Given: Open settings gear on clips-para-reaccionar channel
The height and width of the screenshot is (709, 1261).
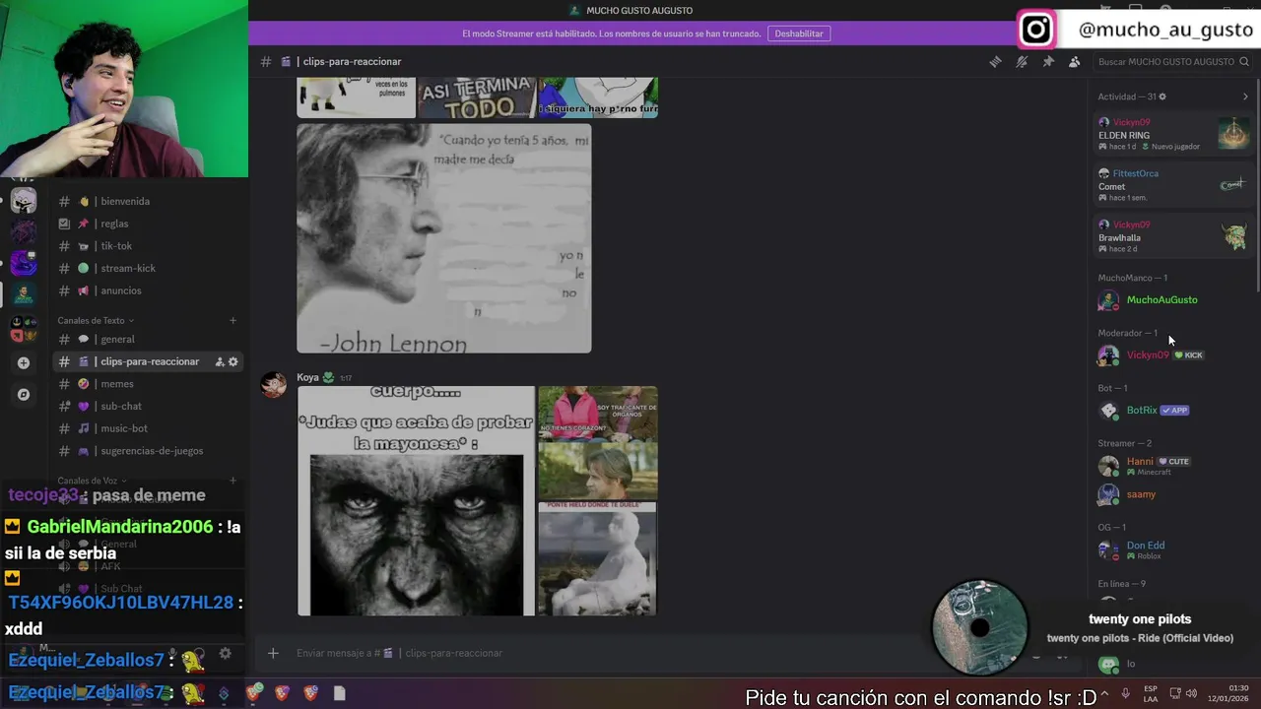Looking at the screenshot, I should tap(233, 361).
